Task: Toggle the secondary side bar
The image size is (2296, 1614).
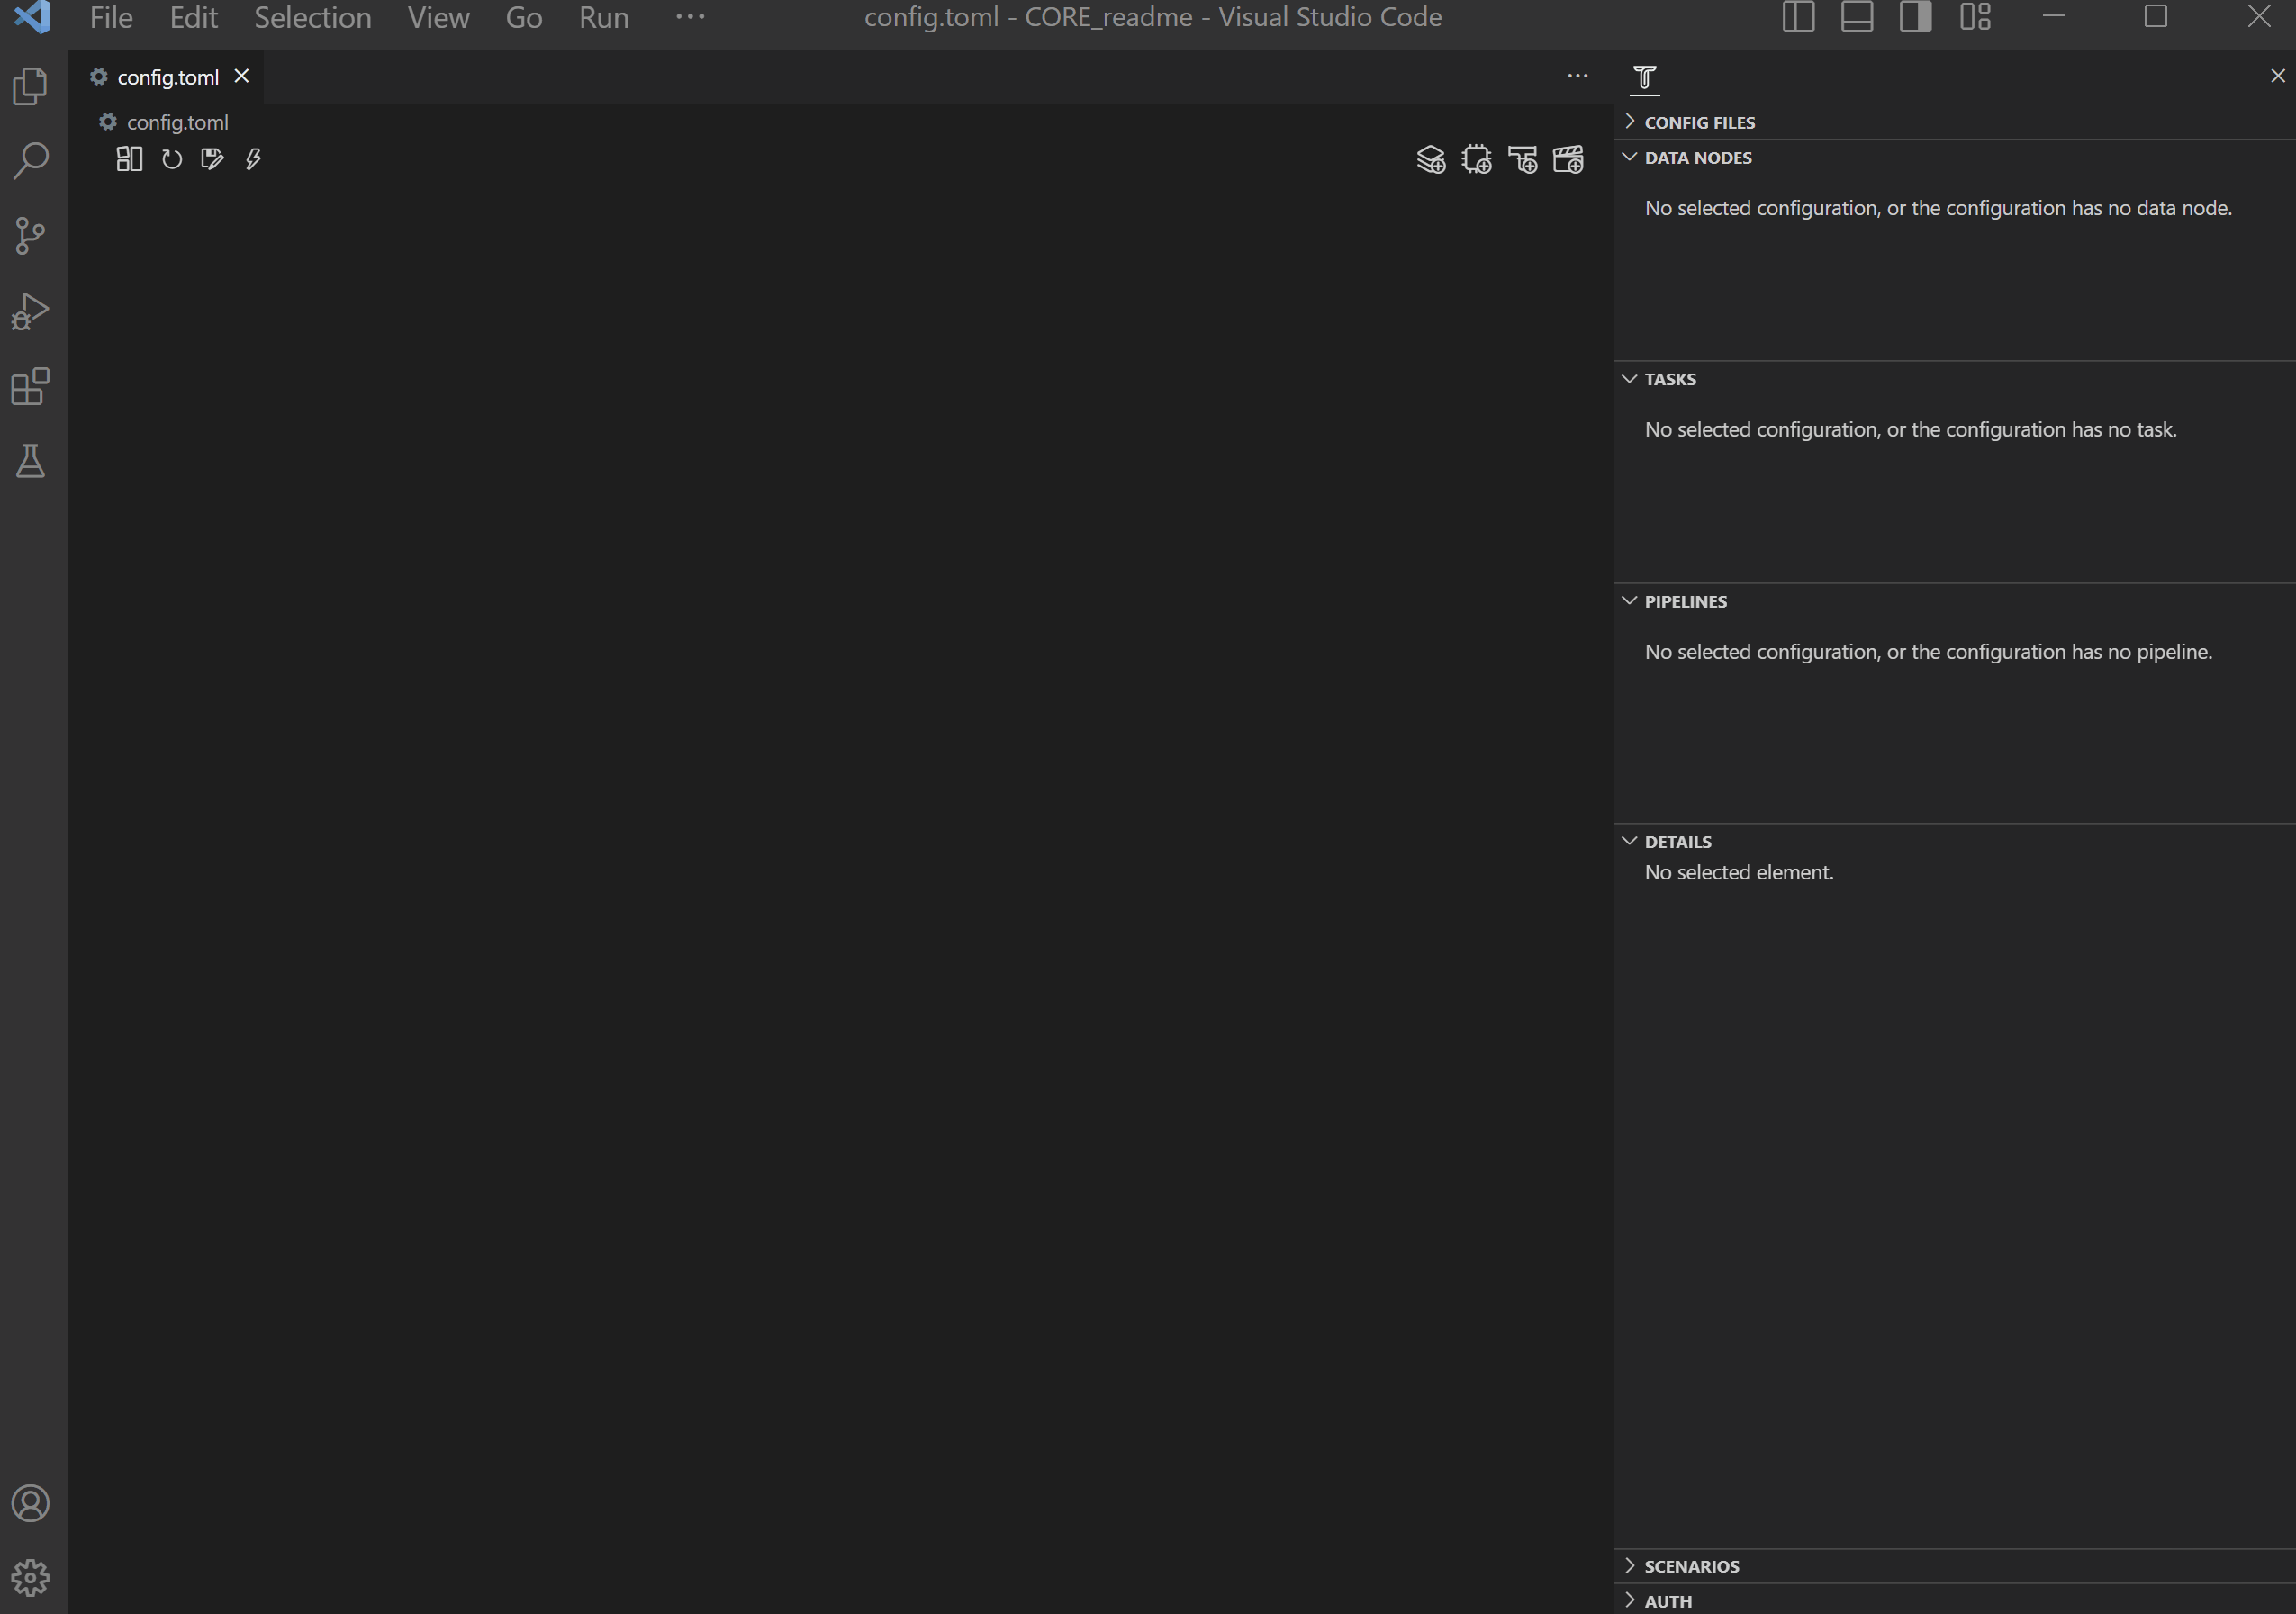Action: (1915, 17)
